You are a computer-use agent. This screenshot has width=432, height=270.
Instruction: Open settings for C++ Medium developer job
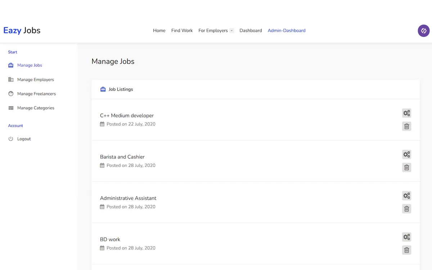[x=406, y=113]
